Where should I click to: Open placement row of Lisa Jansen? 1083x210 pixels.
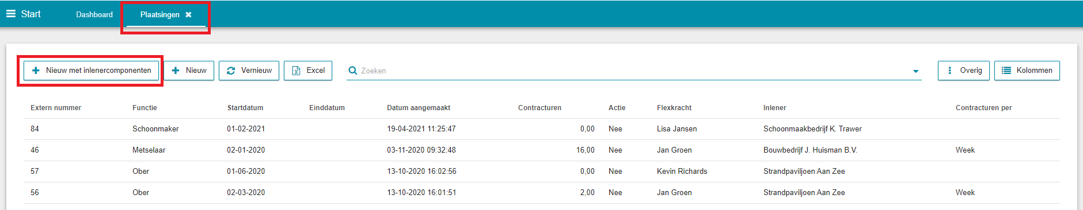pos(541,129)
